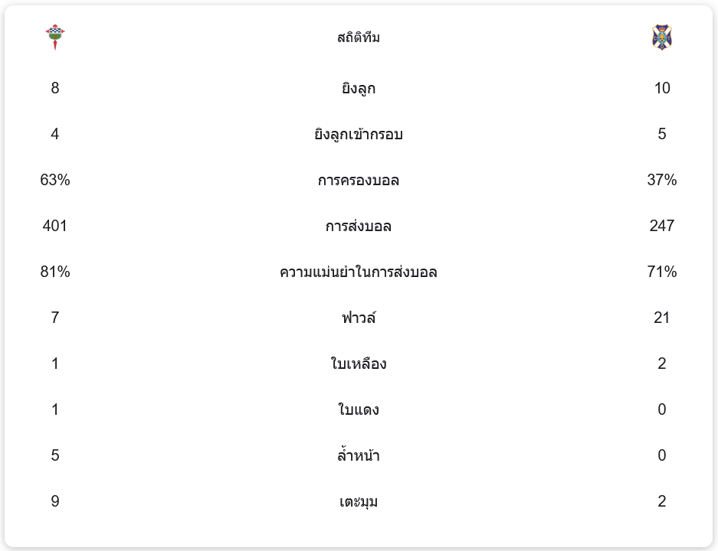
Task: Click the ใบแดง red cards label
Action: click(x=359, y=410)
